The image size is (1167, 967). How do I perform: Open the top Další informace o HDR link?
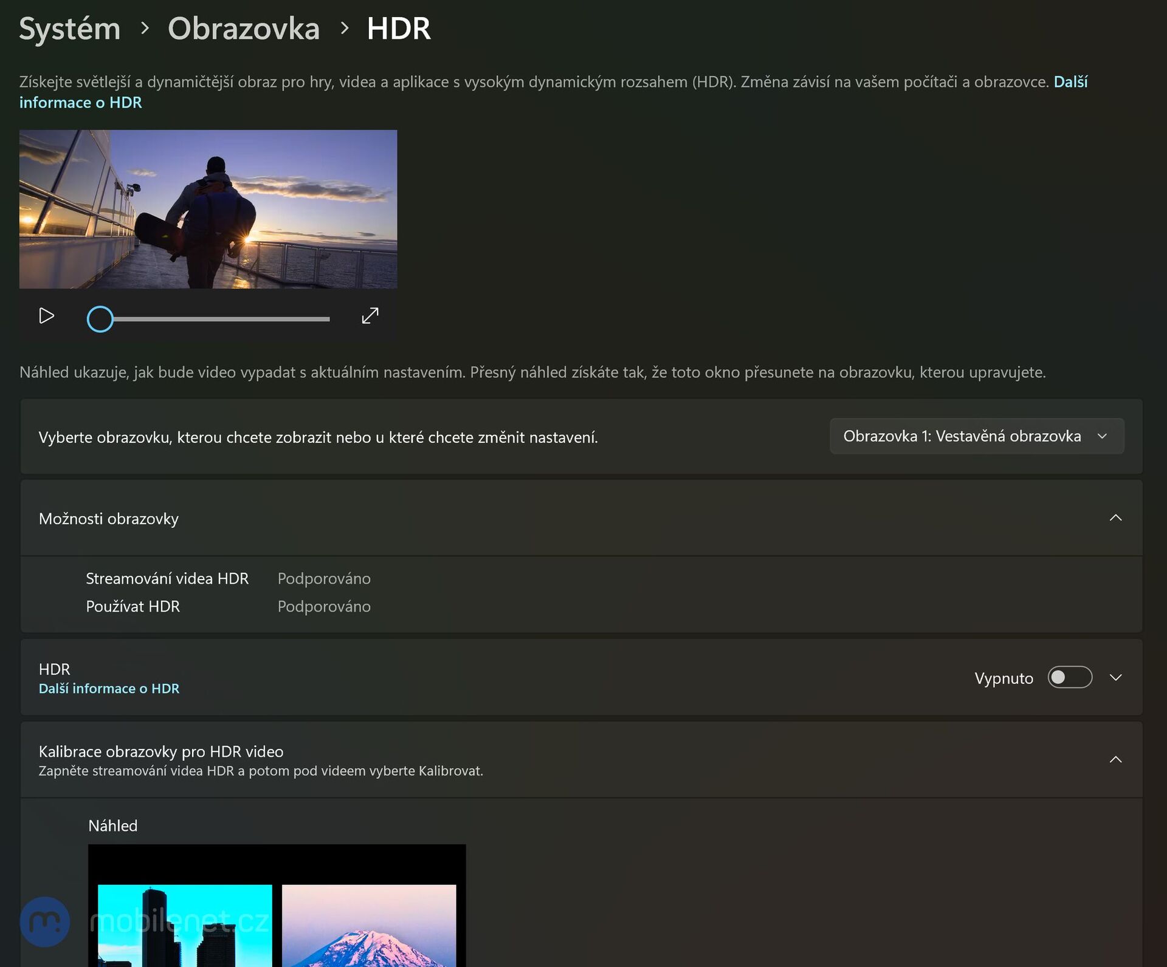[x=80, y=103]
